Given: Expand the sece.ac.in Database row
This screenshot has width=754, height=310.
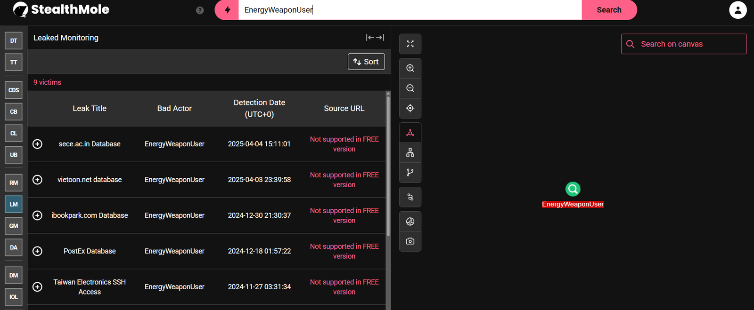Looking at the screenshot, I should click(x=37, y=144).
